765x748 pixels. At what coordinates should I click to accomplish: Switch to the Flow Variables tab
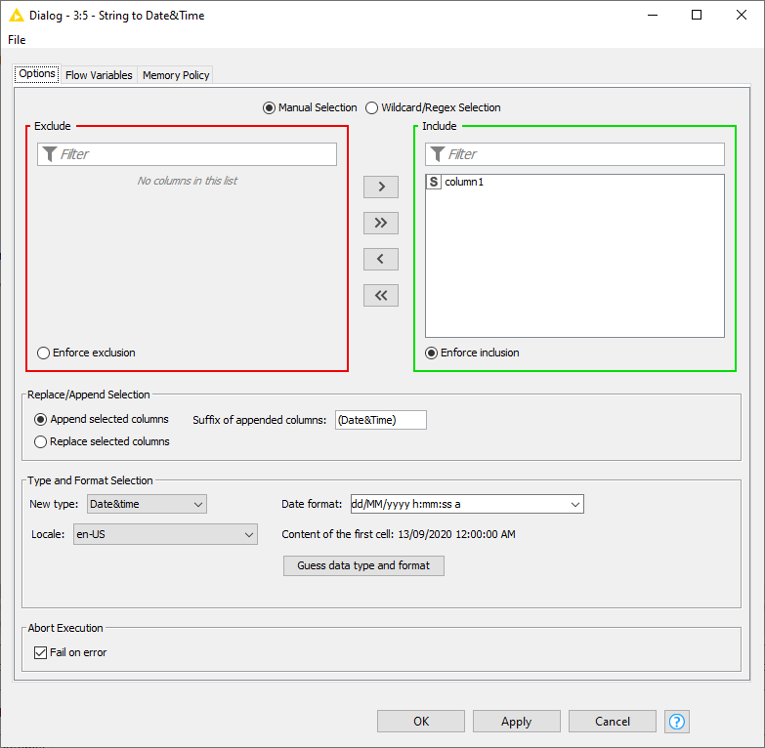point(99,75)
